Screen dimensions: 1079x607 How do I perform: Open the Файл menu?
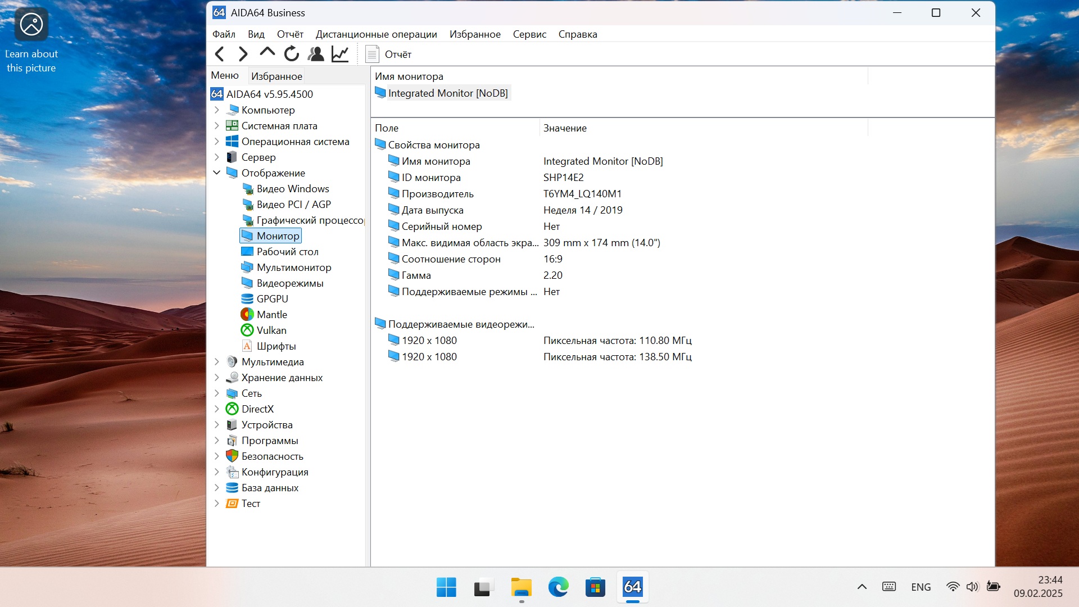coord(224,34)
